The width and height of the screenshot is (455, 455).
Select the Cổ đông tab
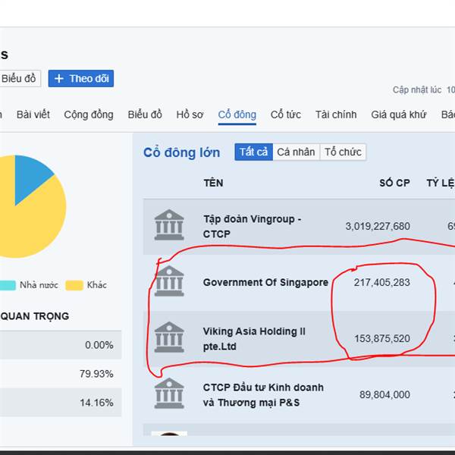(x=237, y=115)
